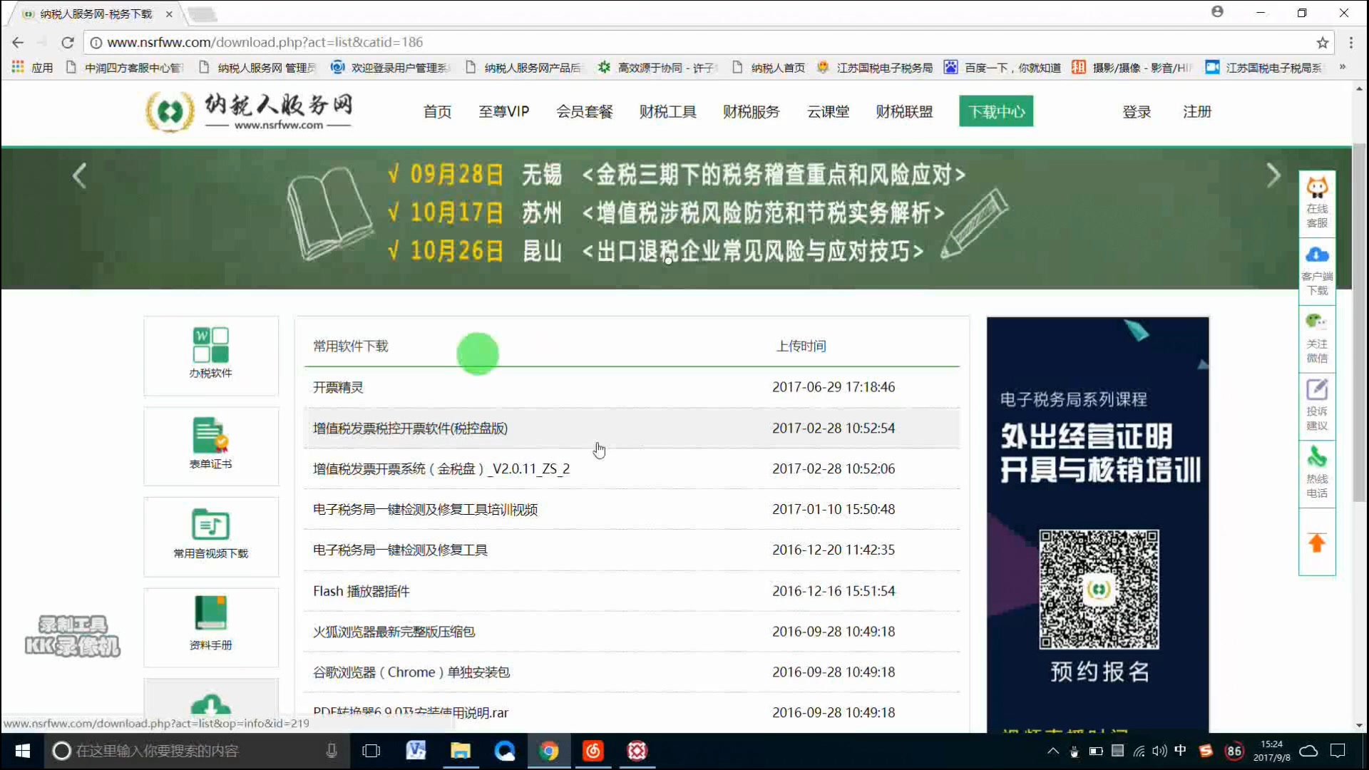Go to 首页 nav item
Viewport: 1369px width, 770px height.
[437, 111]
